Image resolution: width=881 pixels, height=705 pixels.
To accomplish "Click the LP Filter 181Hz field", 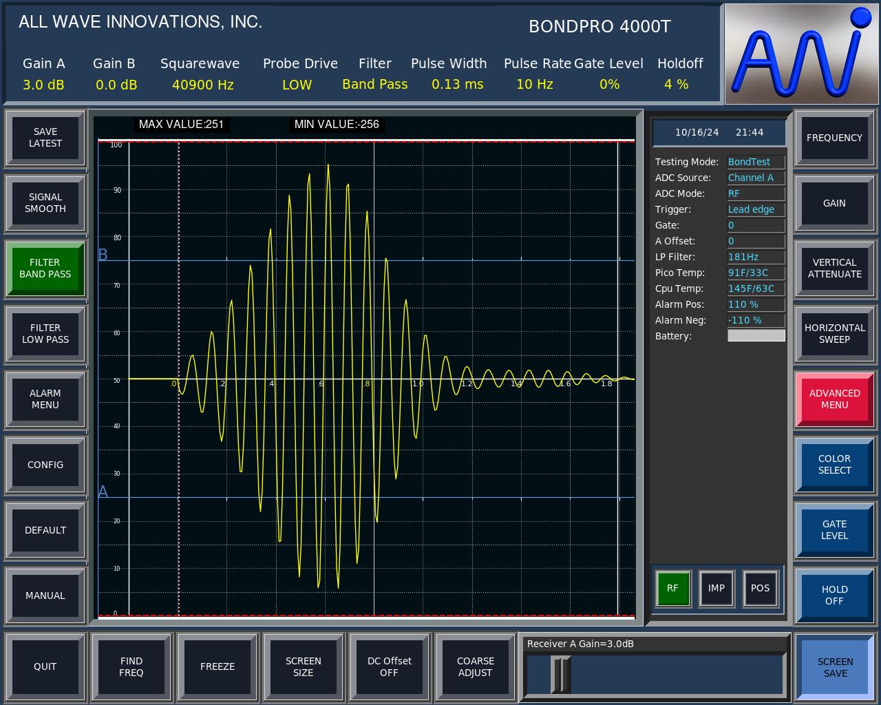I will (x=756, y=257).
